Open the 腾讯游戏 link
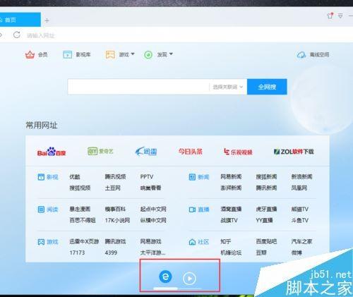Image resolution: width=353 pixels, height=297 pixels. point(115,241)
